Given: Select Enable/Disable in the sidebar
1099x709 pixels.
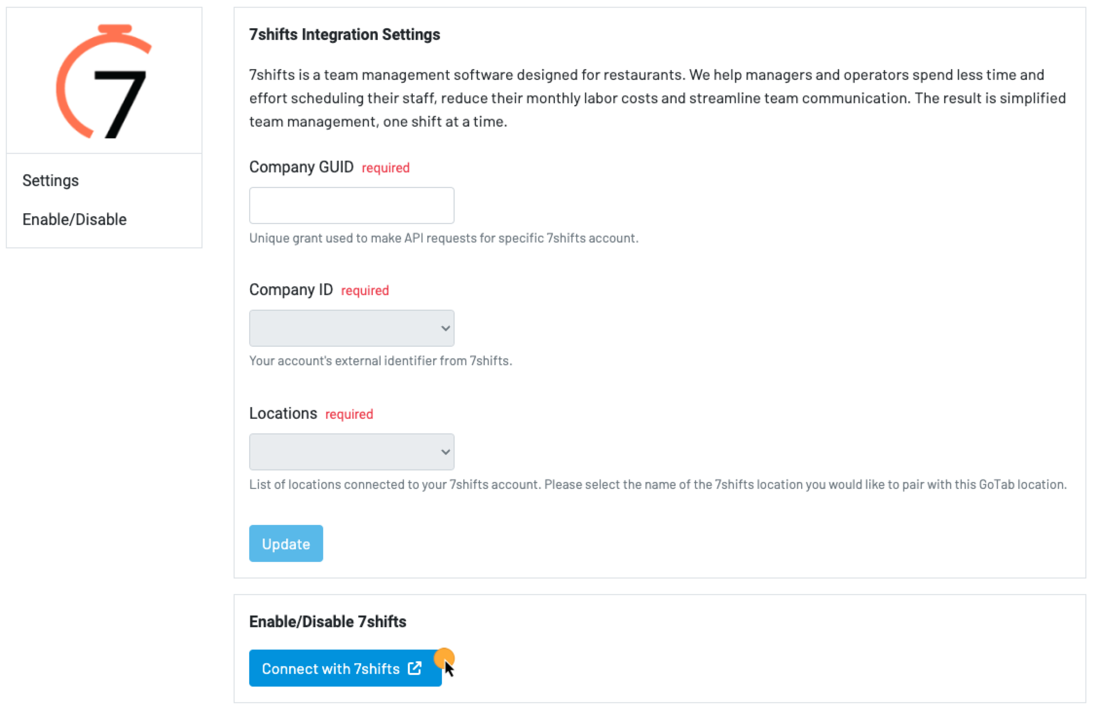Looking at the screenshot, I should [74, 220].
